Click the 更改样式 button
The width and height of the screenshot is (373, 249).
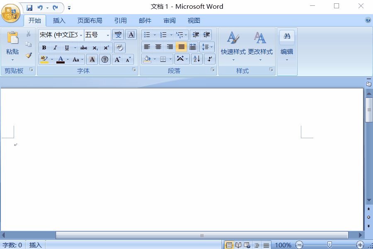pyautogui.click(x=260, y=45)
